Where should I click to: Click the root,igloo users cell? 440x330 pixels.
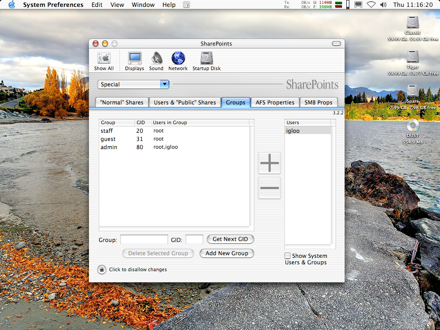pos(165,147)
